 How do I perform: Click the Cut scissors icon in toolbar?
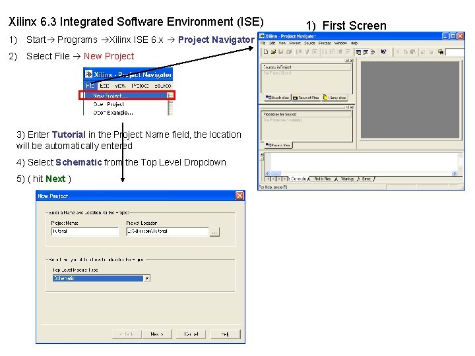(397, 52)
